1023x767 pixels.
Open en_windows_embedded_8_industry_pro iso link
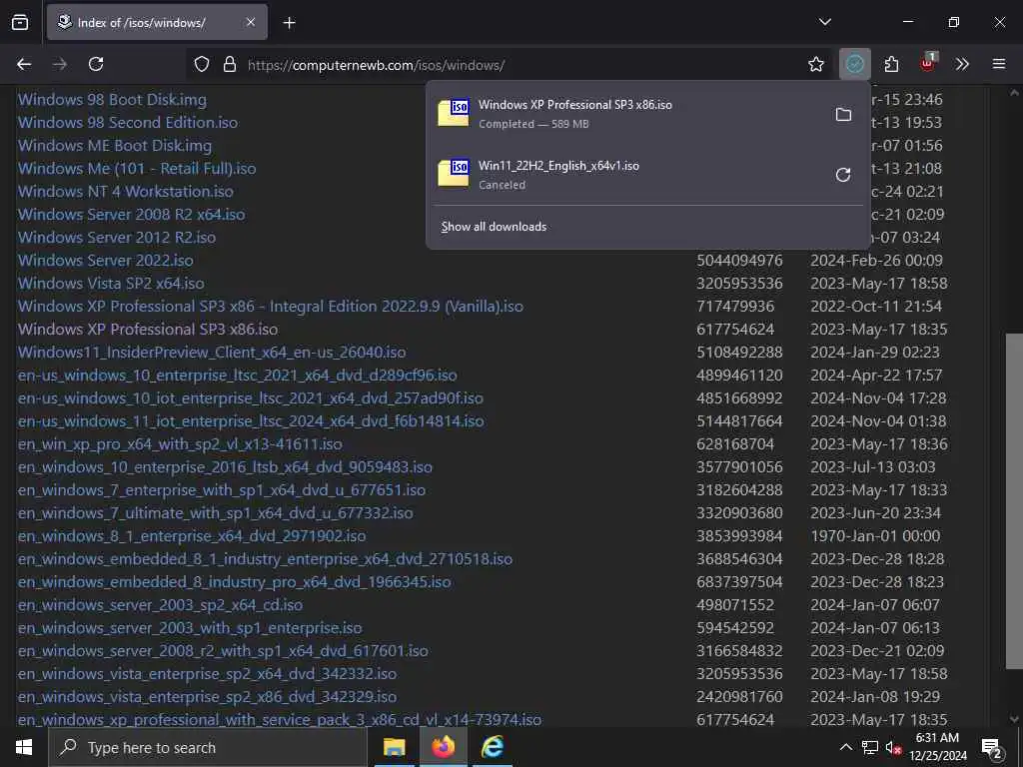pyautogui.click(x=234, y=582)
